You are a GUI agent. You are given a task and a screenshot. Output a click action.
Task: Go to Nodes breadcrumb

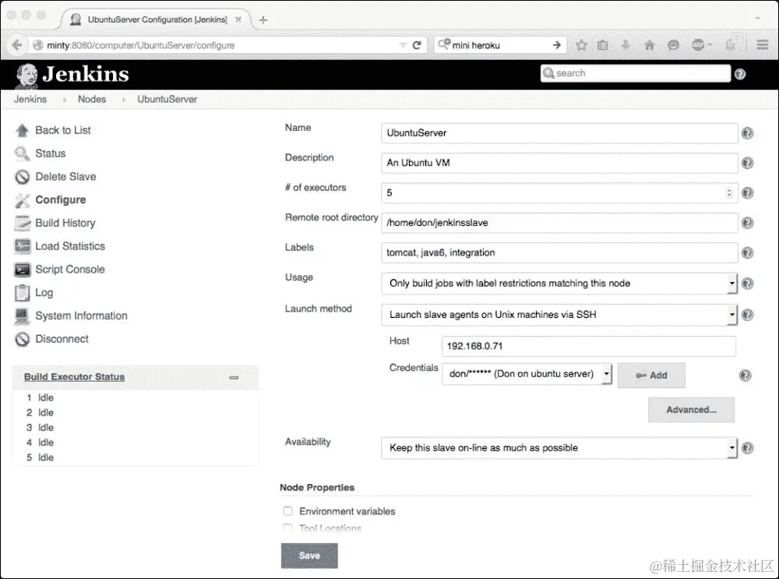click(92, 100)
